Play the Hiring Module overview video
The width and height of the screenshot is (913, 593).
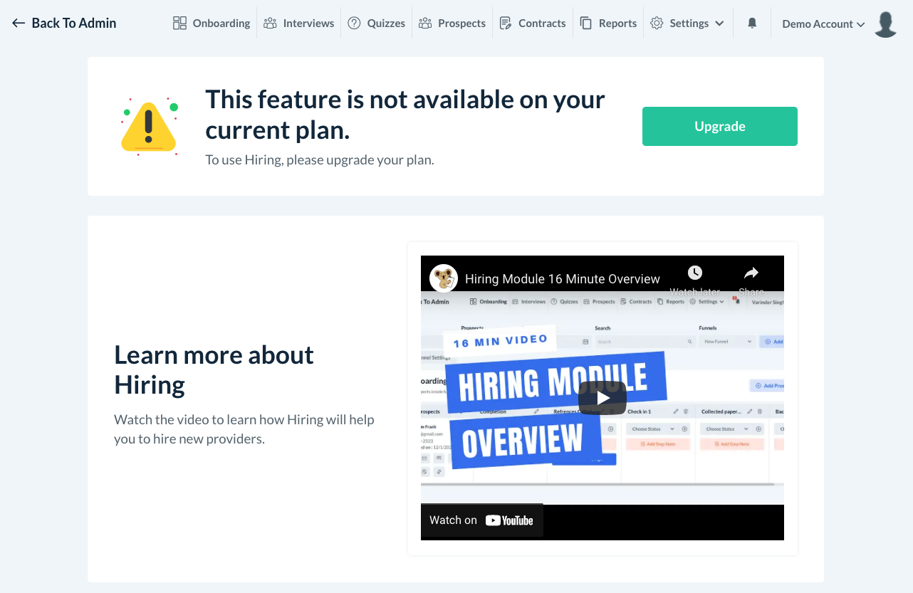602,398
